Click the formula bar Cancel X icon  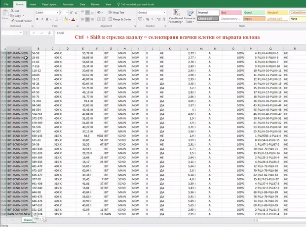(x=34, y=33)
